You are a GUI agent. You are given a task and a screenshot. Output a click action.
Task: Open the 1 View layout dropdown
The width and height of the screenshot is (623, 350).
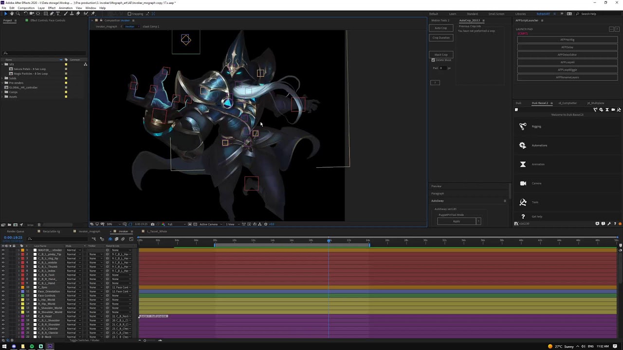(233, 224)
